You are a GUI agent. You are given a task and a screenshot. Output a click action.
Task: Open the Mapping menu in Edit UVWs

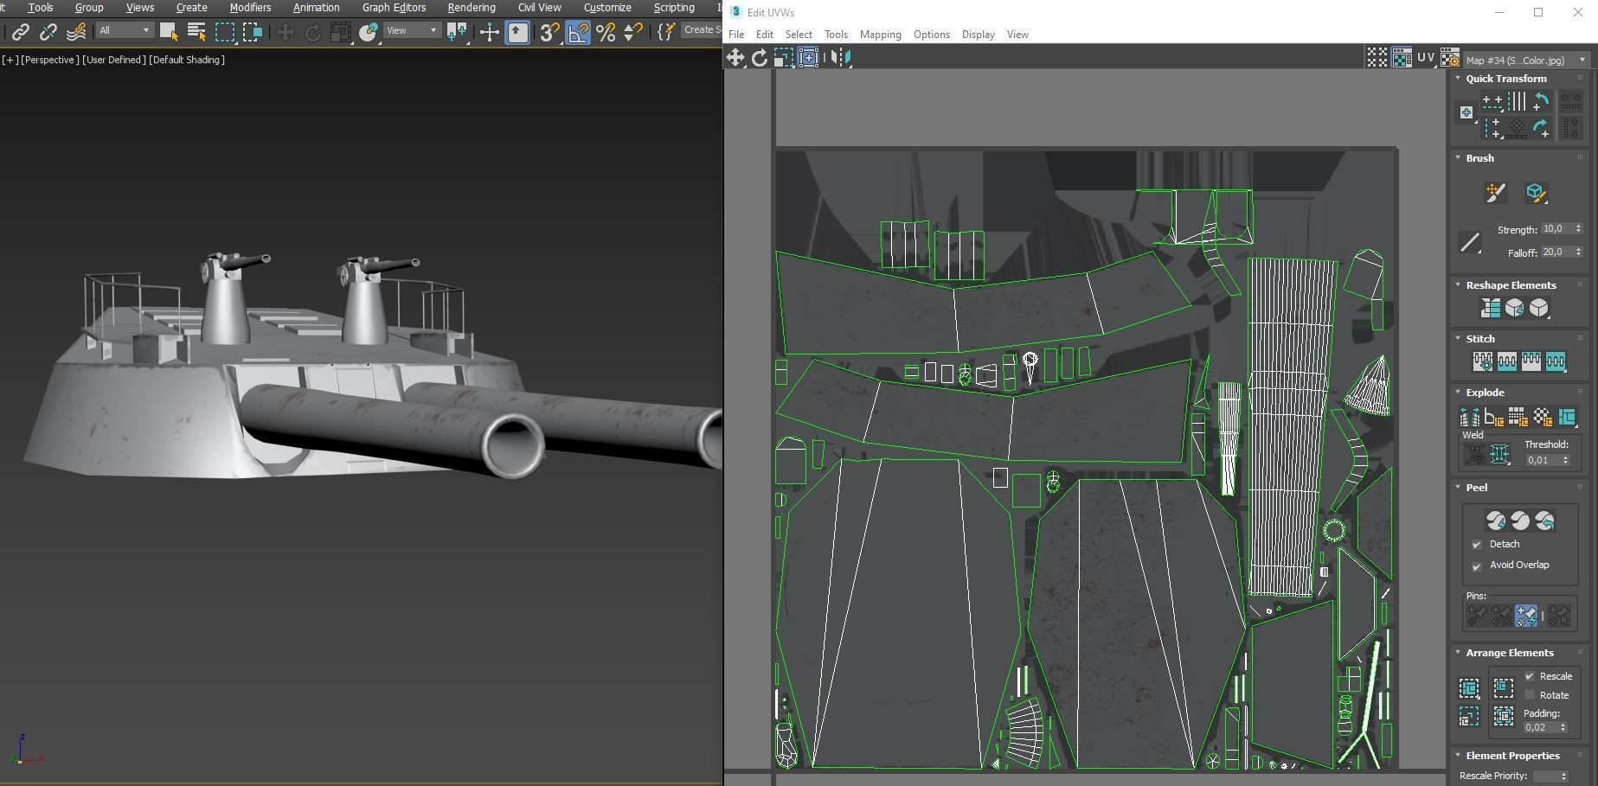[x=880, y=35]
